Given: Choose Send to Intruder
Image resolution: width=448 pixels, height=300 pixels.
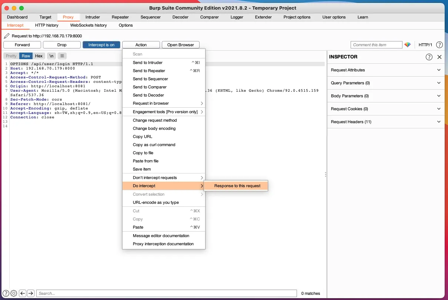Looking at the screenshot, I should click(164, 63).
